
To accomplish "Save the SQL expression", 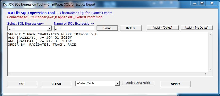I will (107, 28).
